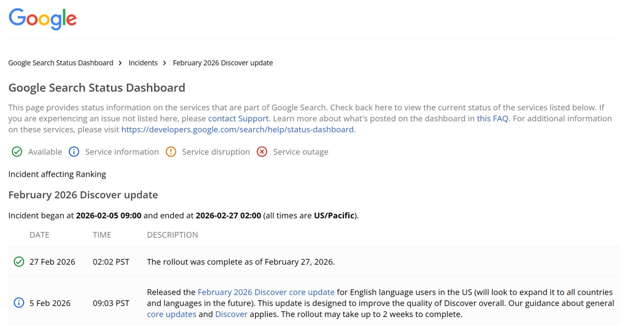Select the green Available status icon
This screenshot has height=326, width=622.
click(x=16, y=151)
